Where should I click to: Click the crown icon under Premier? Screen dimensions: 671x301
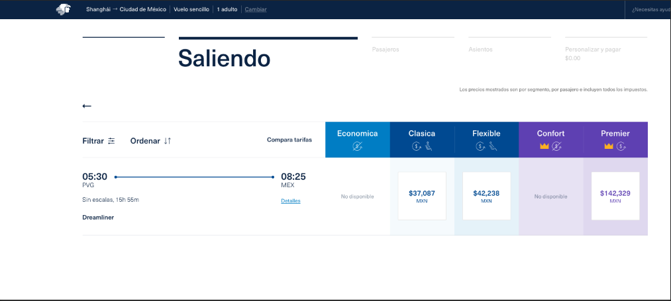click(x=609, y=146)
